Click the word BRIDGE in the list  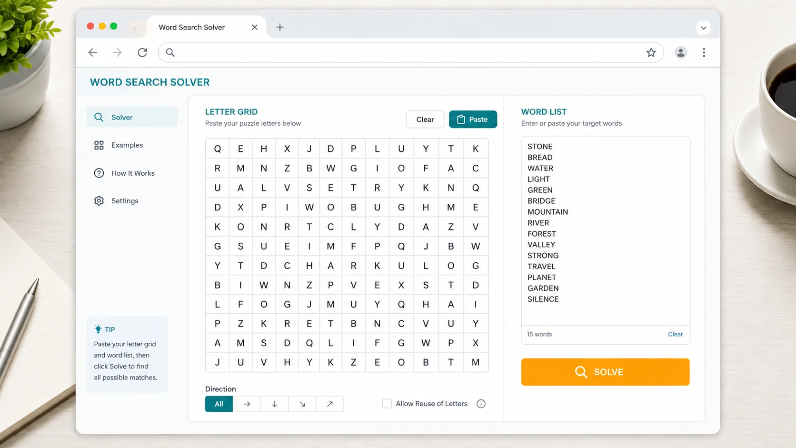541,201
